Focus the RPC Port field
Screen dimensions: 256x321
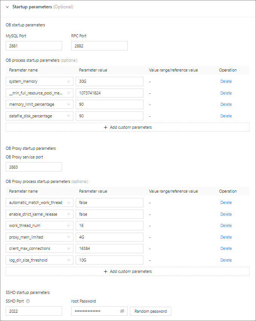99,46
